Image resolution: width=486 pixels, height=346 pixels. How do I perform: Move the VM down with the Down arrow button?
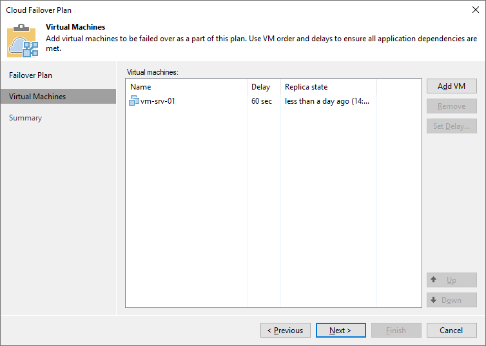tap(451, 300)
